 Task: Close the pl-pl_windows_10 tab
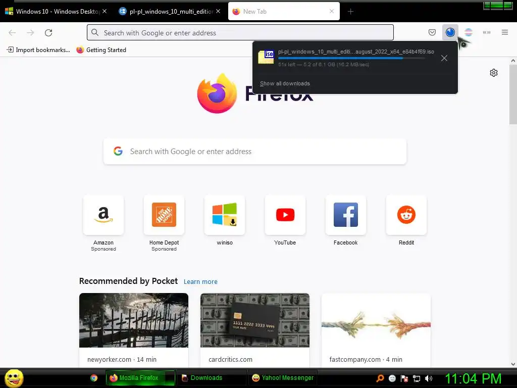[218, 11]
